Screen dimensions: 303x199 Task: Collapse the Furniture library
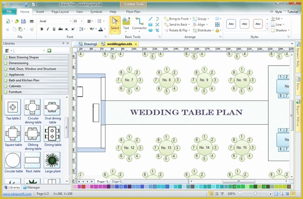(36, 92)
